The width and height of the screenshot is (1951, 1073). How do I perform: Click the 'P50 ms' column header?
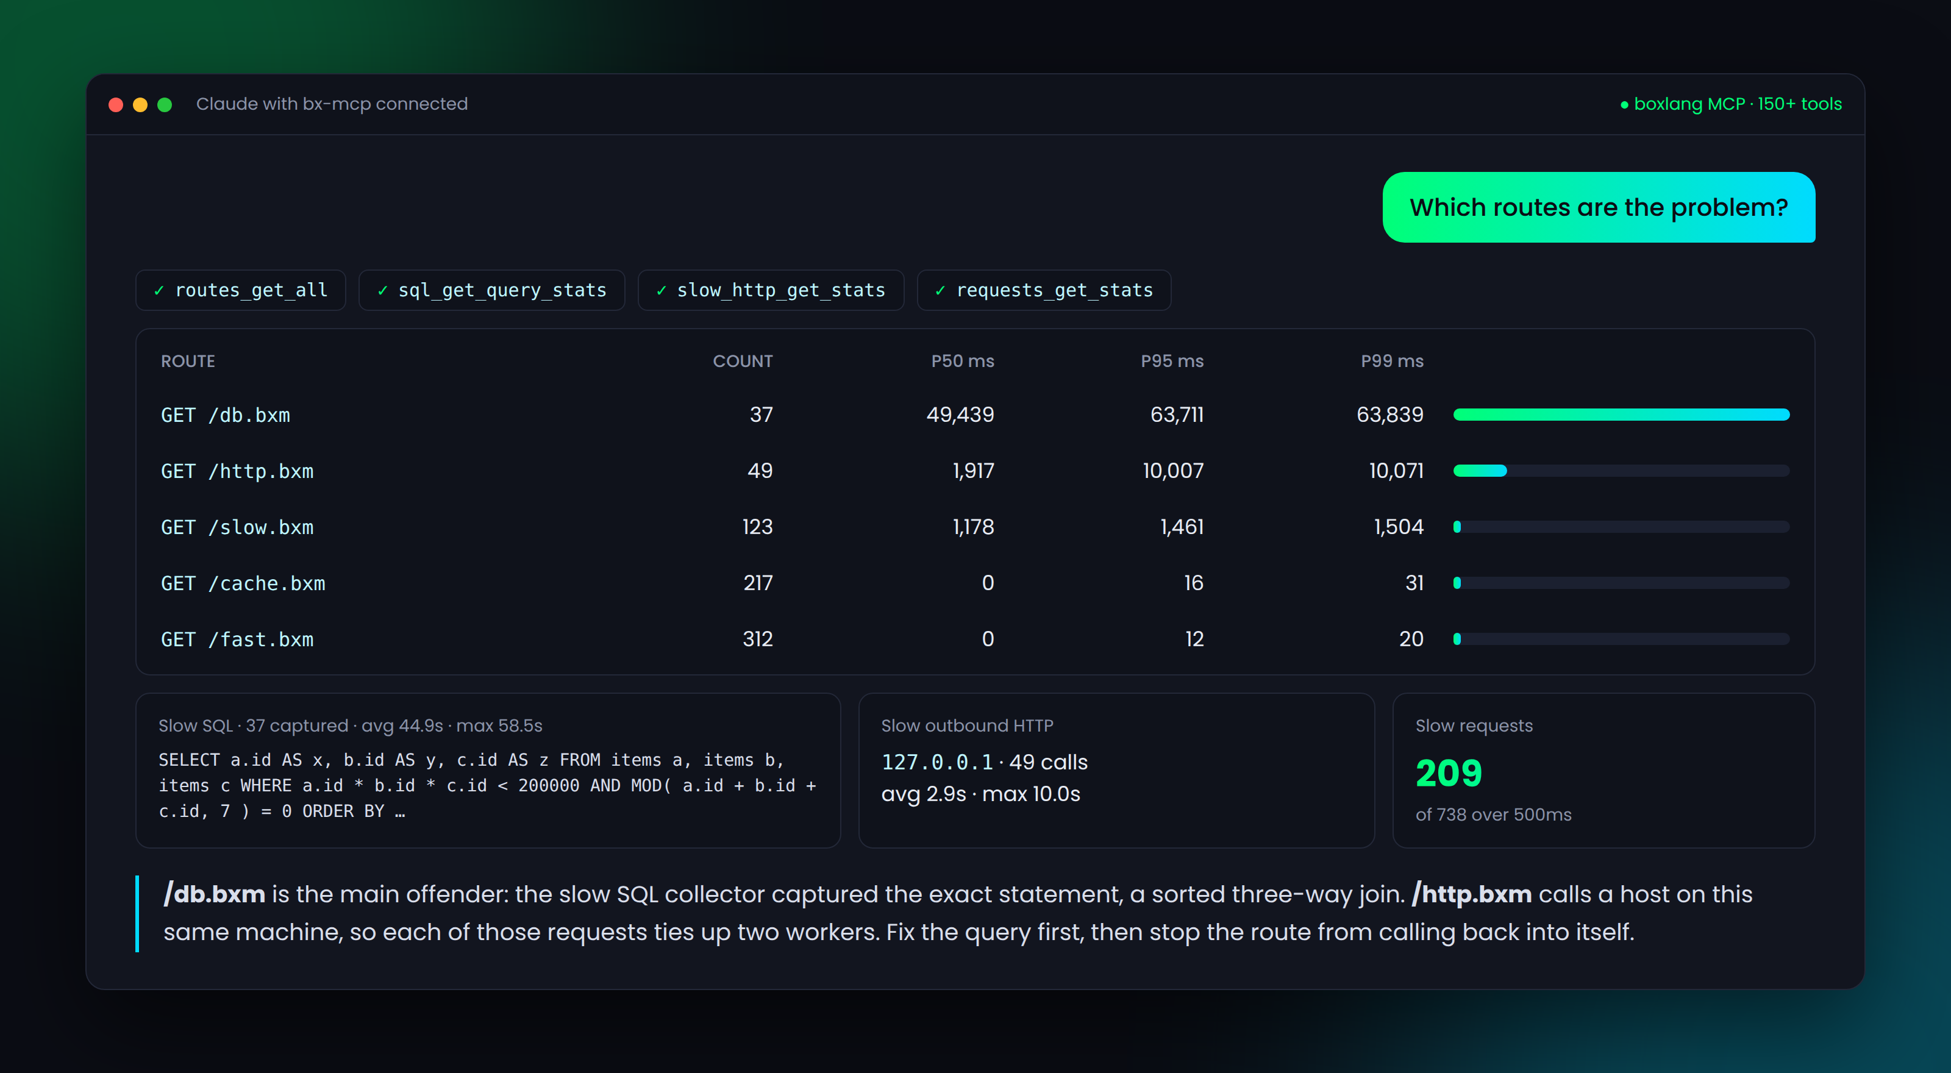(x=963, y=361)
